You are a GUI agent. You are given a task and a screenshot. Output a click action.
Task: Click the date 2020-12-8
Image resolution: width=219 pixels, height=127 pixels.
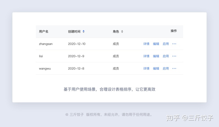(x=76, y=68)
